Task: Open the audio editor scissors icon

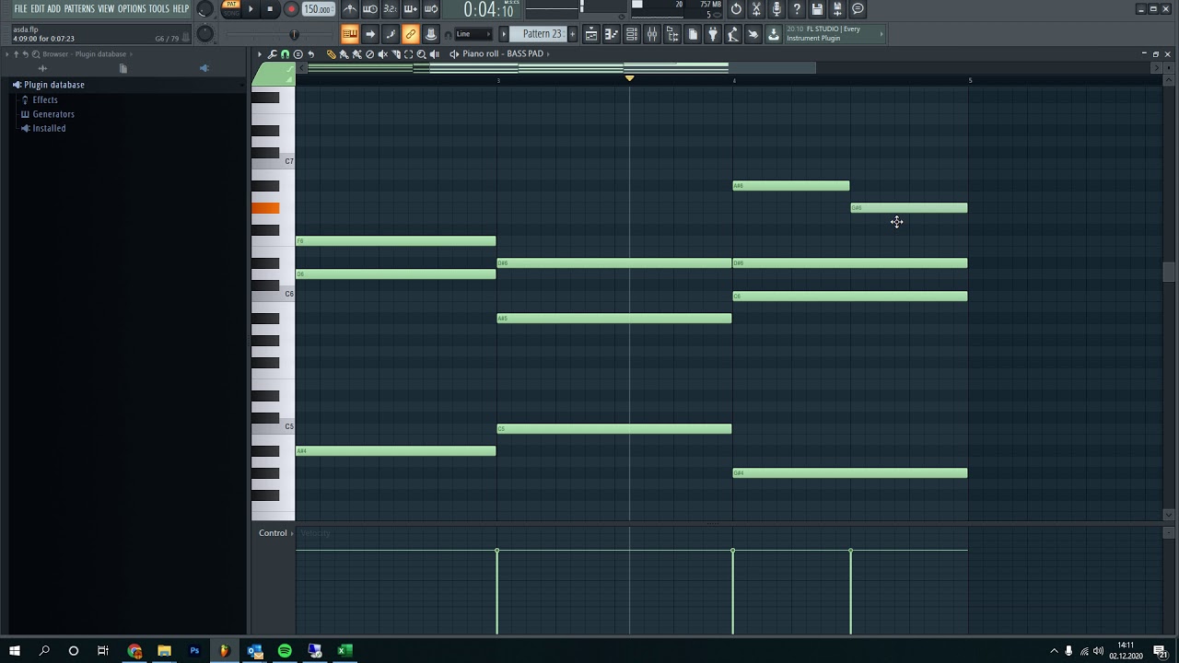Action: pos(756,9)
